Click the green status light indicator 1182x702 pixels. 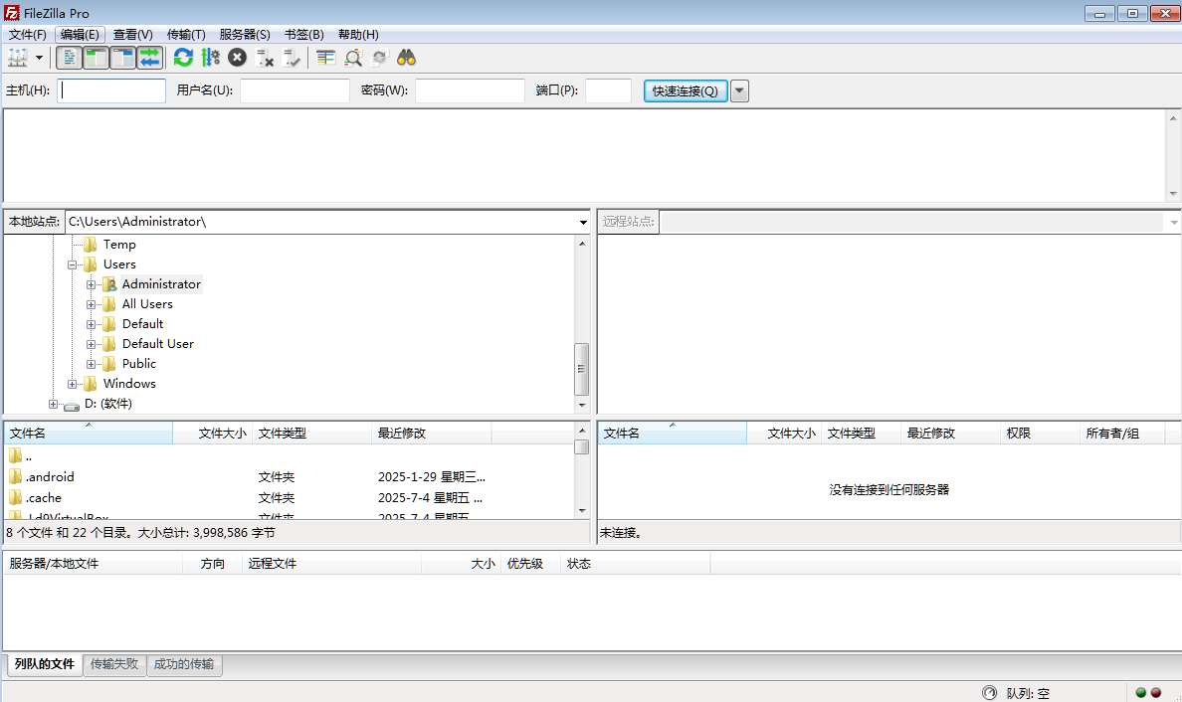point(1140,692)
